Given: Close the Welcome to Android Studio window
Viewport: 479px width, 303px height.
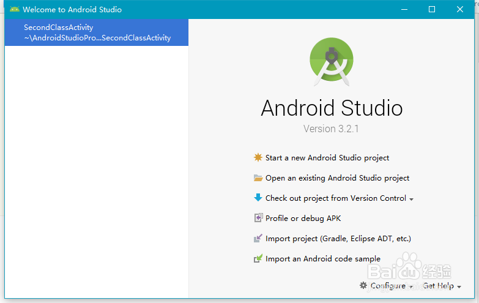Looking at the screenshot, I should click(x=460, y=9).
